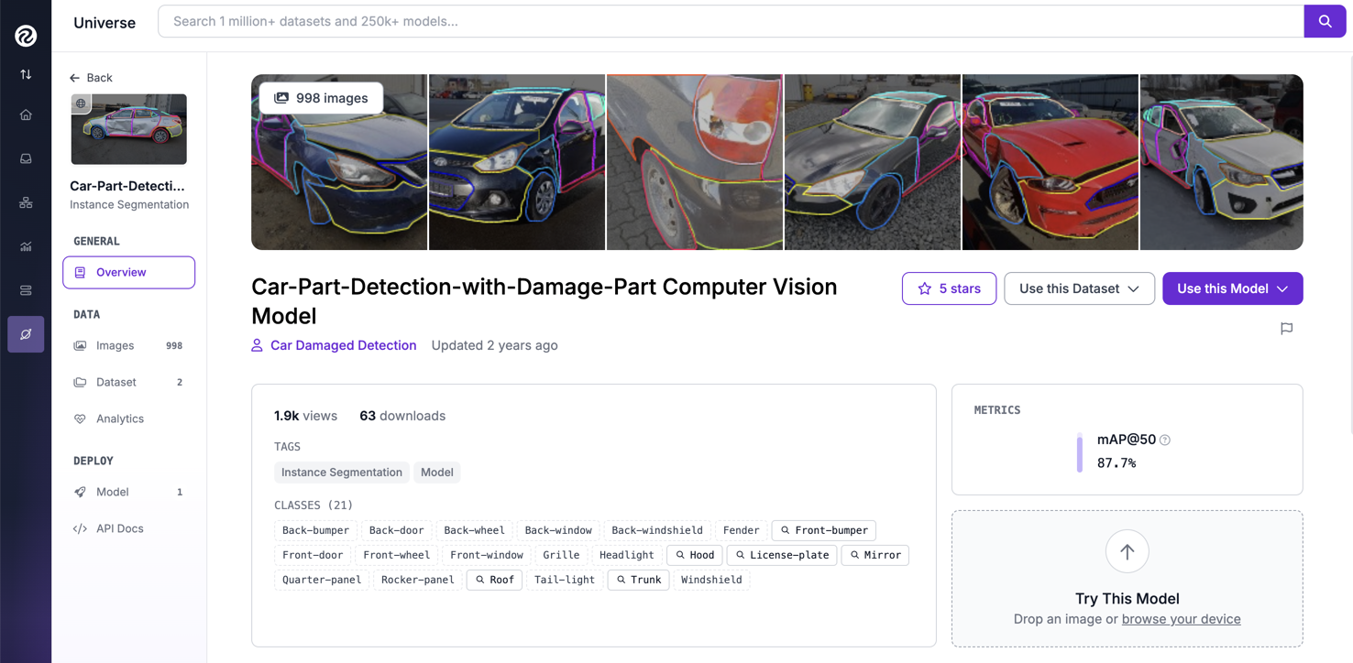Open the chart monitoring sidebar icon
1353x663 pixels.
pyautogui.click(x=26, y=246)
